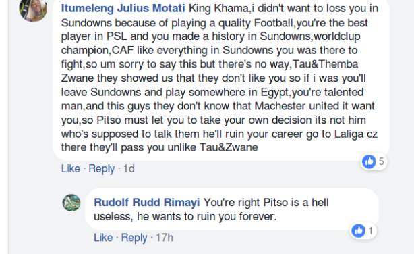
Task: Like Itumeleng Julius Motati's comment
Action: [71, 168]
